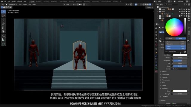The height and width of the screenshot is (107, 191).
Task: Hide the ENV collection in viewport
Action: pyautogui.click(x=184, y=16)
